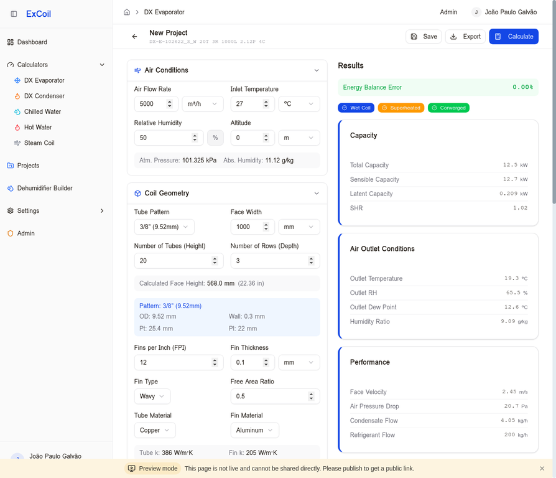
Task: Go to Projects in the sidebar
Action: pos(28,166)
